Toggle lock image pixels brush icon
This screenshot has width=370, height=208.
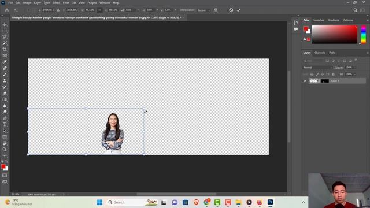click(317, 74)
